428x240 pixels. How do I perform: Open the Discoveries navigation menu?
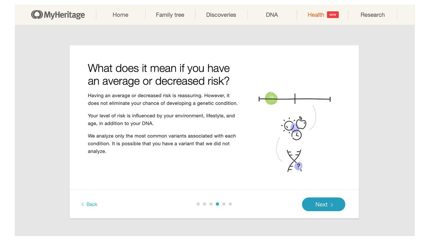point(221,15)
